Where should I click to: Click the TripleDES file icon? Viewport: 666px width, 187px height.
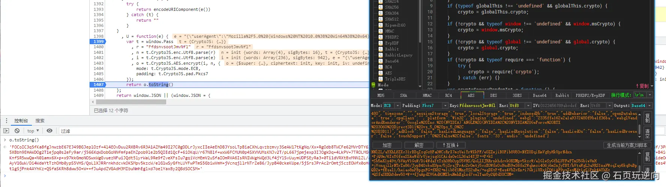[x=380, y=79]
